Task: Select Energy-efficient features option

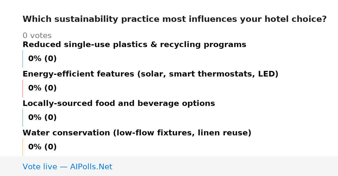Action: point(150,74)
